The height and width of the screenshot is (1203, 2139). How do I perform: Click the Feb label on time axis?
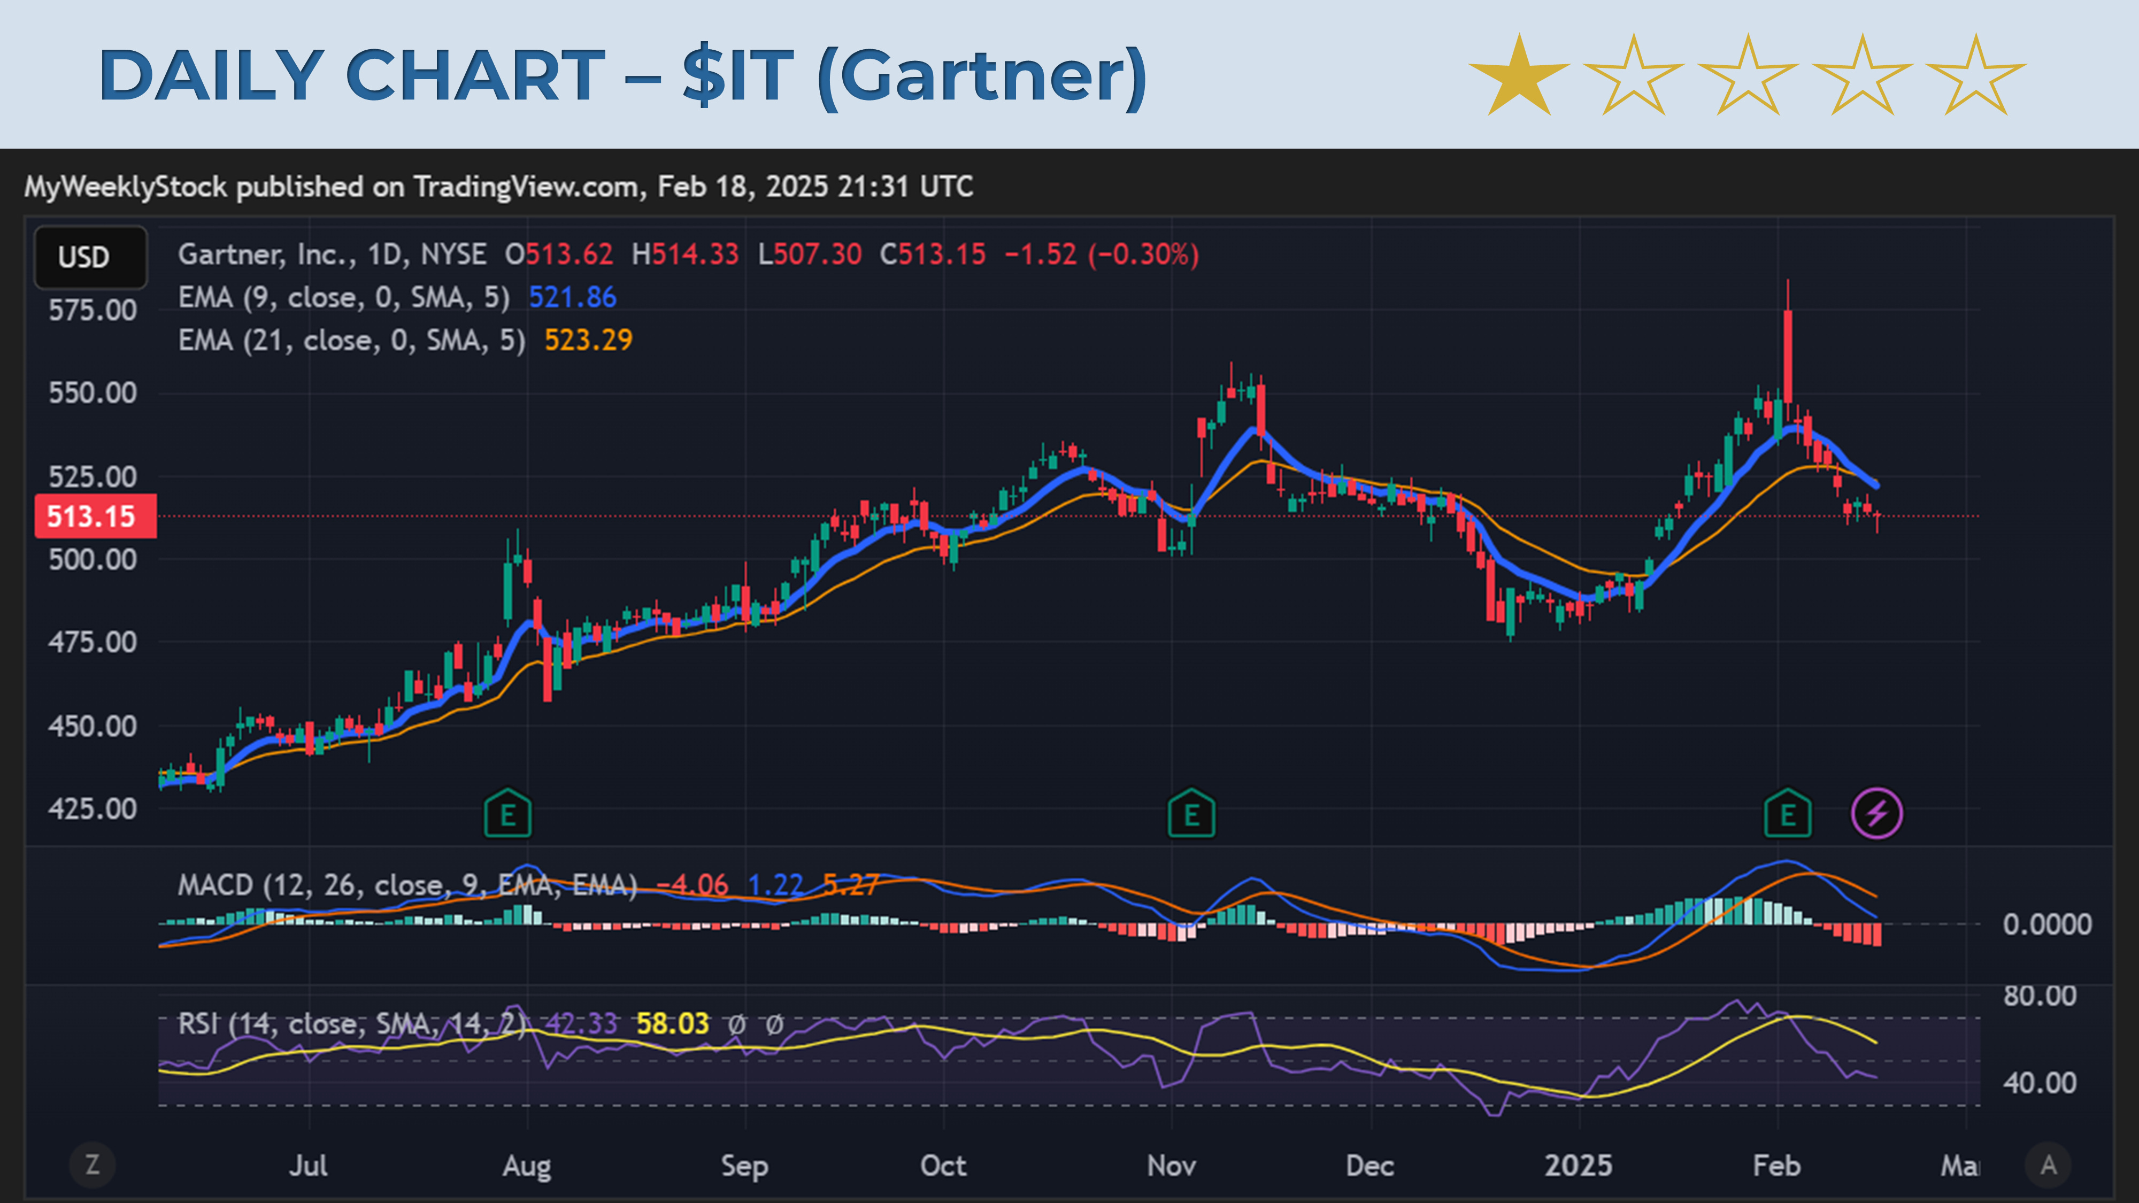(1777, 1166)
